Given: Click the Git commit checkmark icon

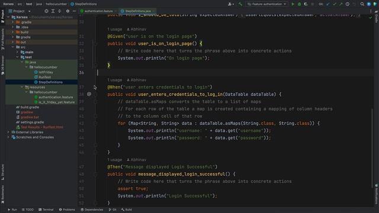Looking at the screenshot, I should click(x=335, y=4).
